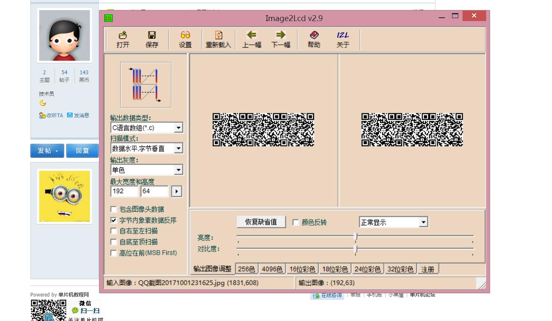The width and height of the screenshot is (552, 321).
Task: Click the 恢复缺省值 button
Action: [x=261, y=222]
